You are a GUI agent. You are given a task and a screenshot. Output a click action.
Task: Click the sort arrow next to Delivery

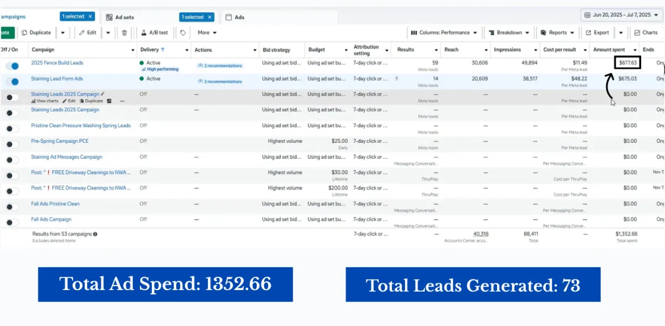click(x=162, y=50)
